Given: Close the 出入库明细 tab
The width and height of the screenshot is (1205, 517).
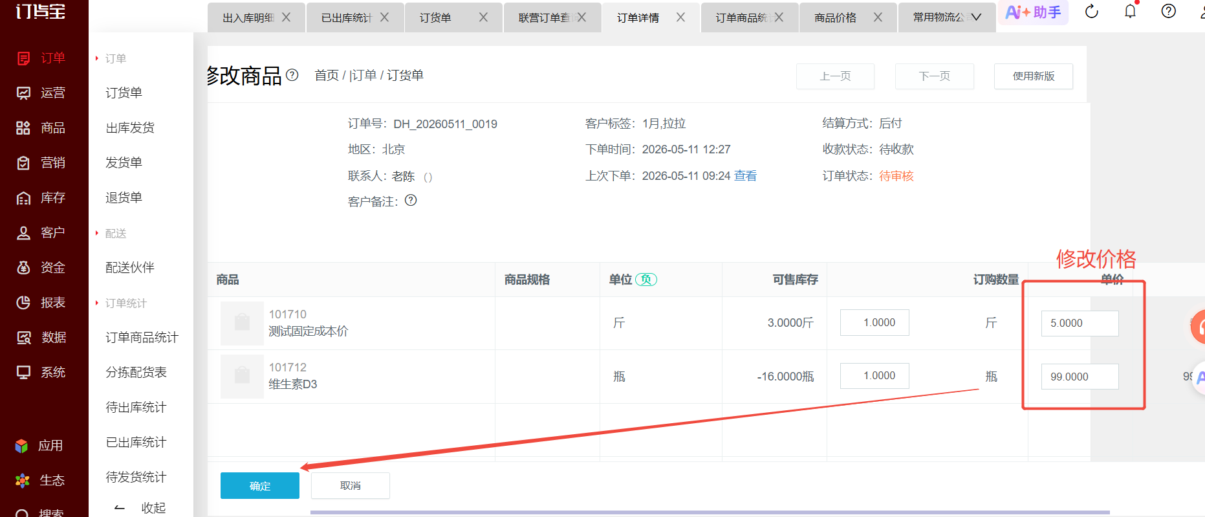Looking at the screenshot, I should 286,17.
